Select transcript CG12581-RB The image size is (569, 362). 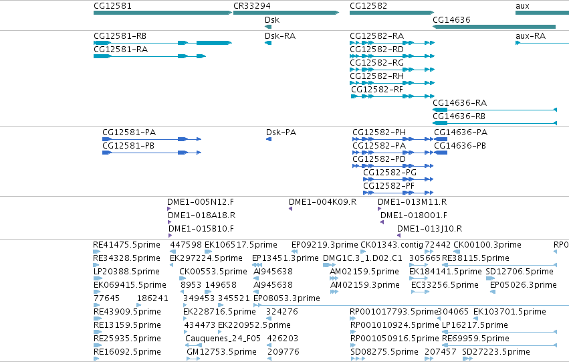pyautogui.click(x=162, y=43)
